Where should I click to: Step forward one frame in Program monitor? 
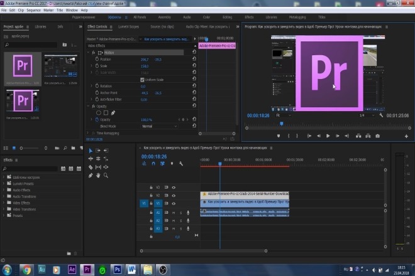(x=337, y=135)
